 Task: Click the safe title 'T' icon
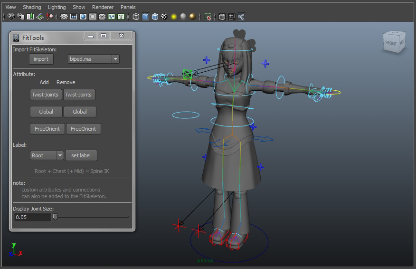tap(121, 17)
